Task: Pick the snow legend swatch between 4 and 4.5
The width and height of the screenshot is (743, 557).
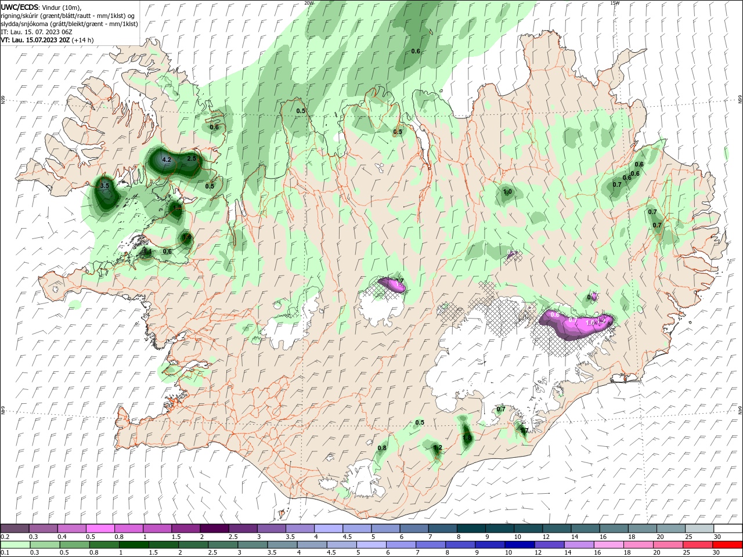Action: 328,529
